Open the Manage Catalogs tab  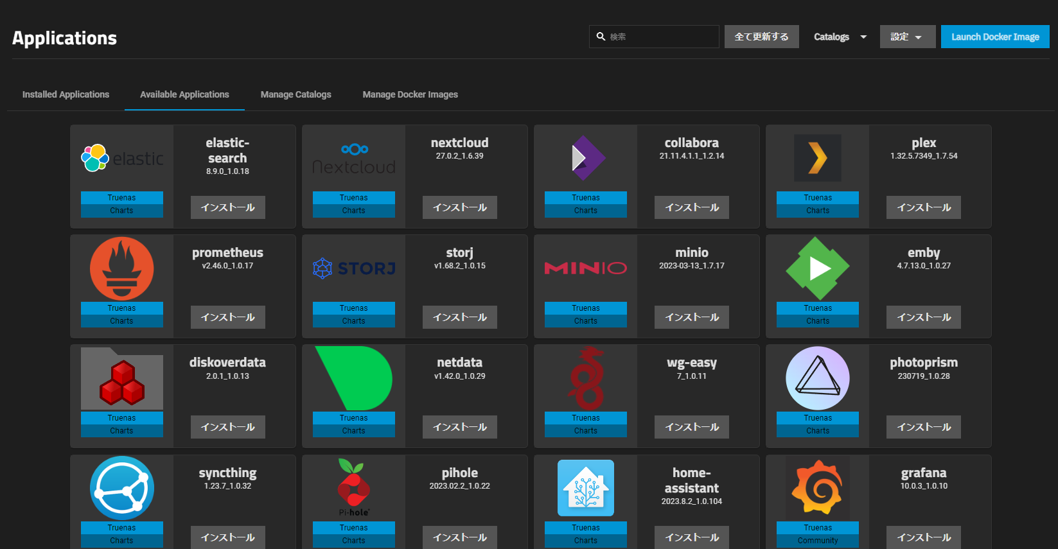coord(295,94)
